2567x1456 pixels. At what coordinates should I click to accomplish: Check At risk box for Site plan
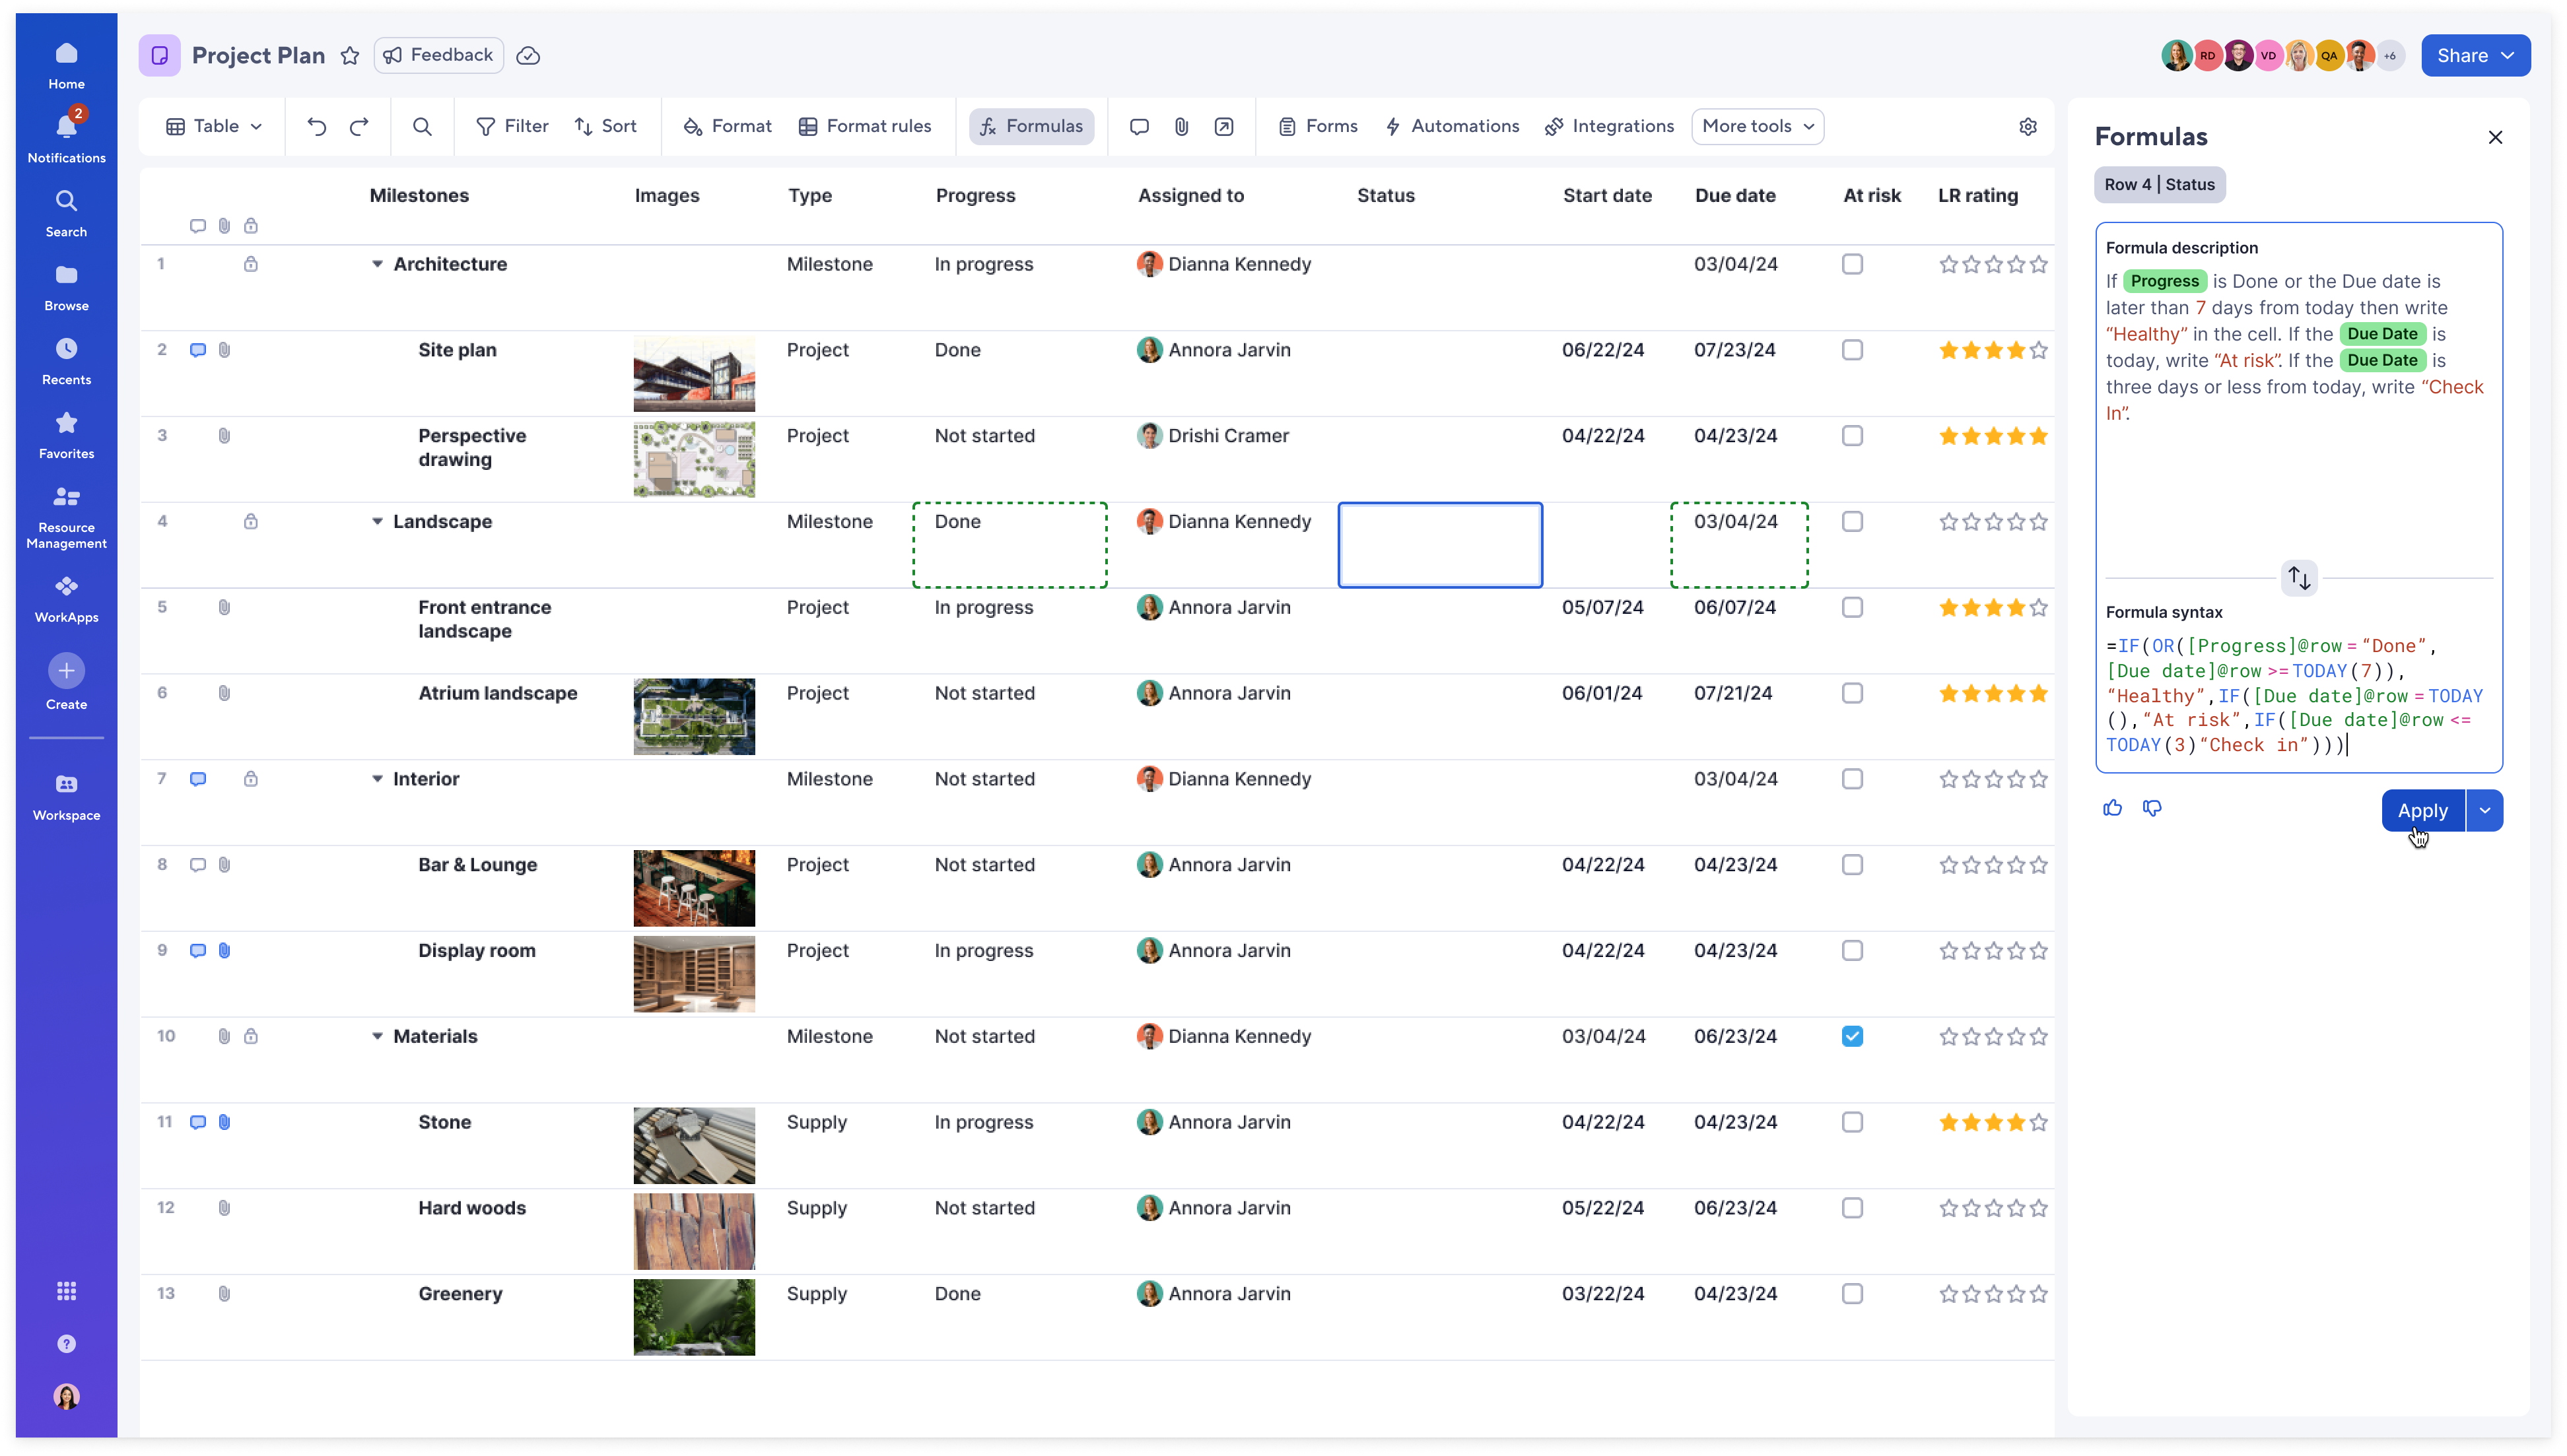[x=1852, y=350]
